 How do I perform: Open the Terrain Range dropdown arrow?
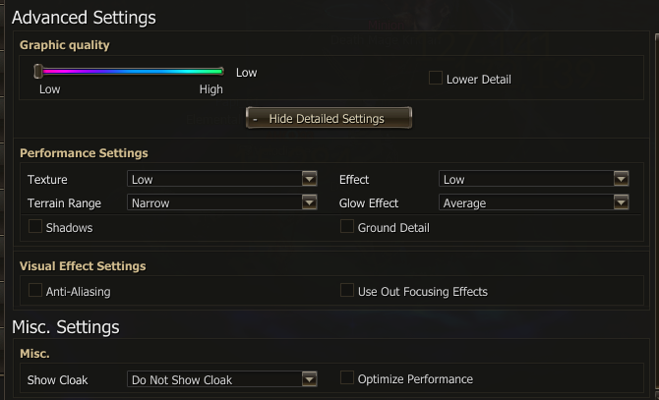pyautogui.click(x=309, y=202)
